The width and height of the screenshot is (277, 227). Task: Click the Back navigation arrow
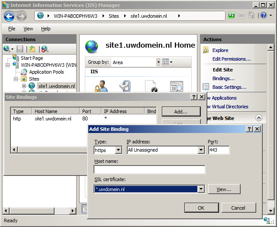coord(9,16)
